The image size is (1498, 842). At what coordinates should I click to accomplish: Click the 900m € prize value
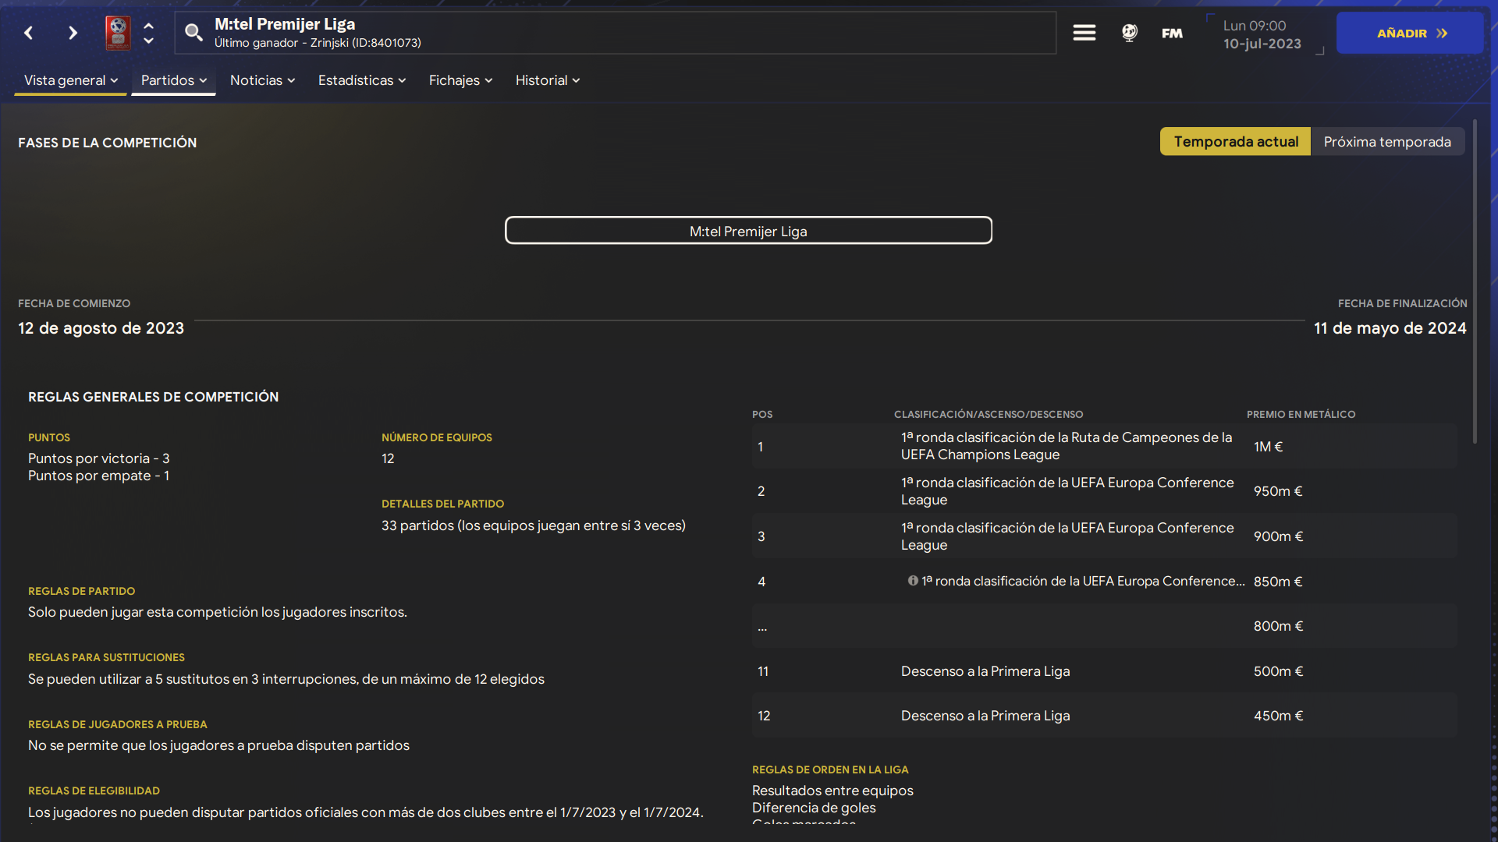pos(1278,536)
